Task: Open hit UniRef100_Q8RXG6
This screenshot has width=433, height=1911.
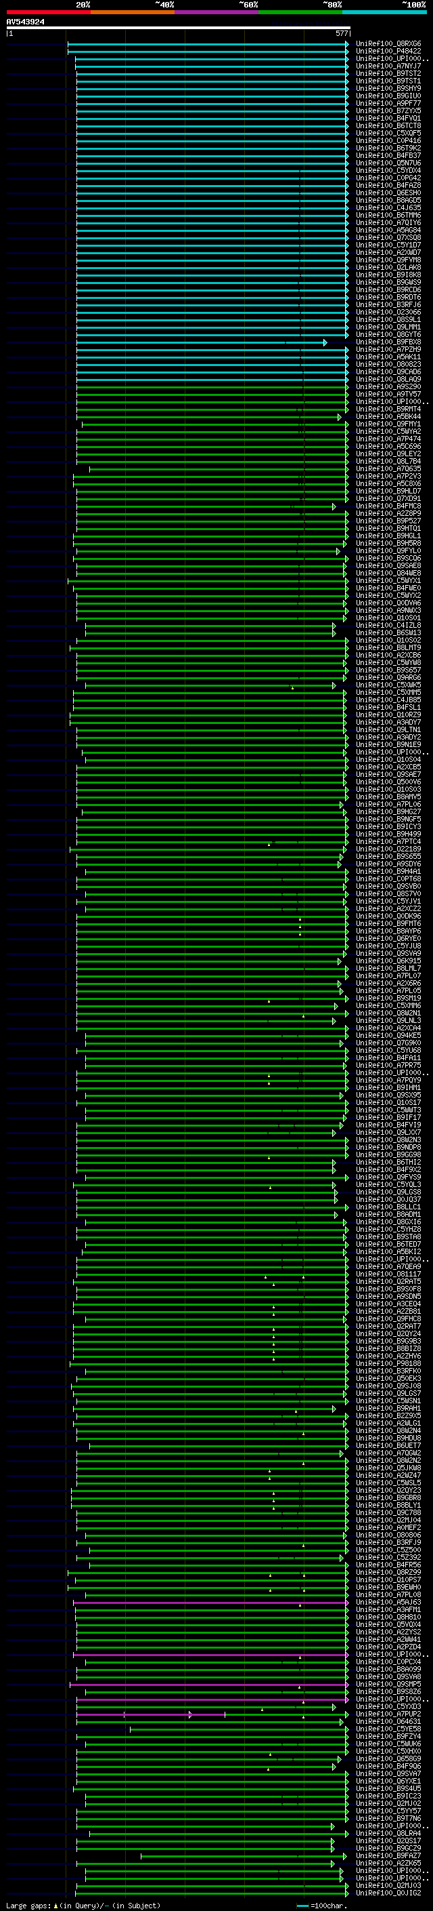Action: [x=388, y=44]
